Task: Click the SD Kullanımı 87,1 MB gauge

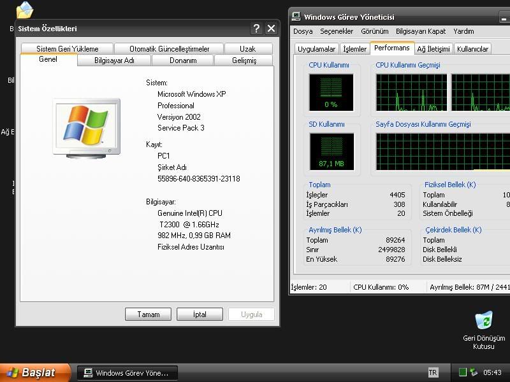Action: (x=331, y=152)
